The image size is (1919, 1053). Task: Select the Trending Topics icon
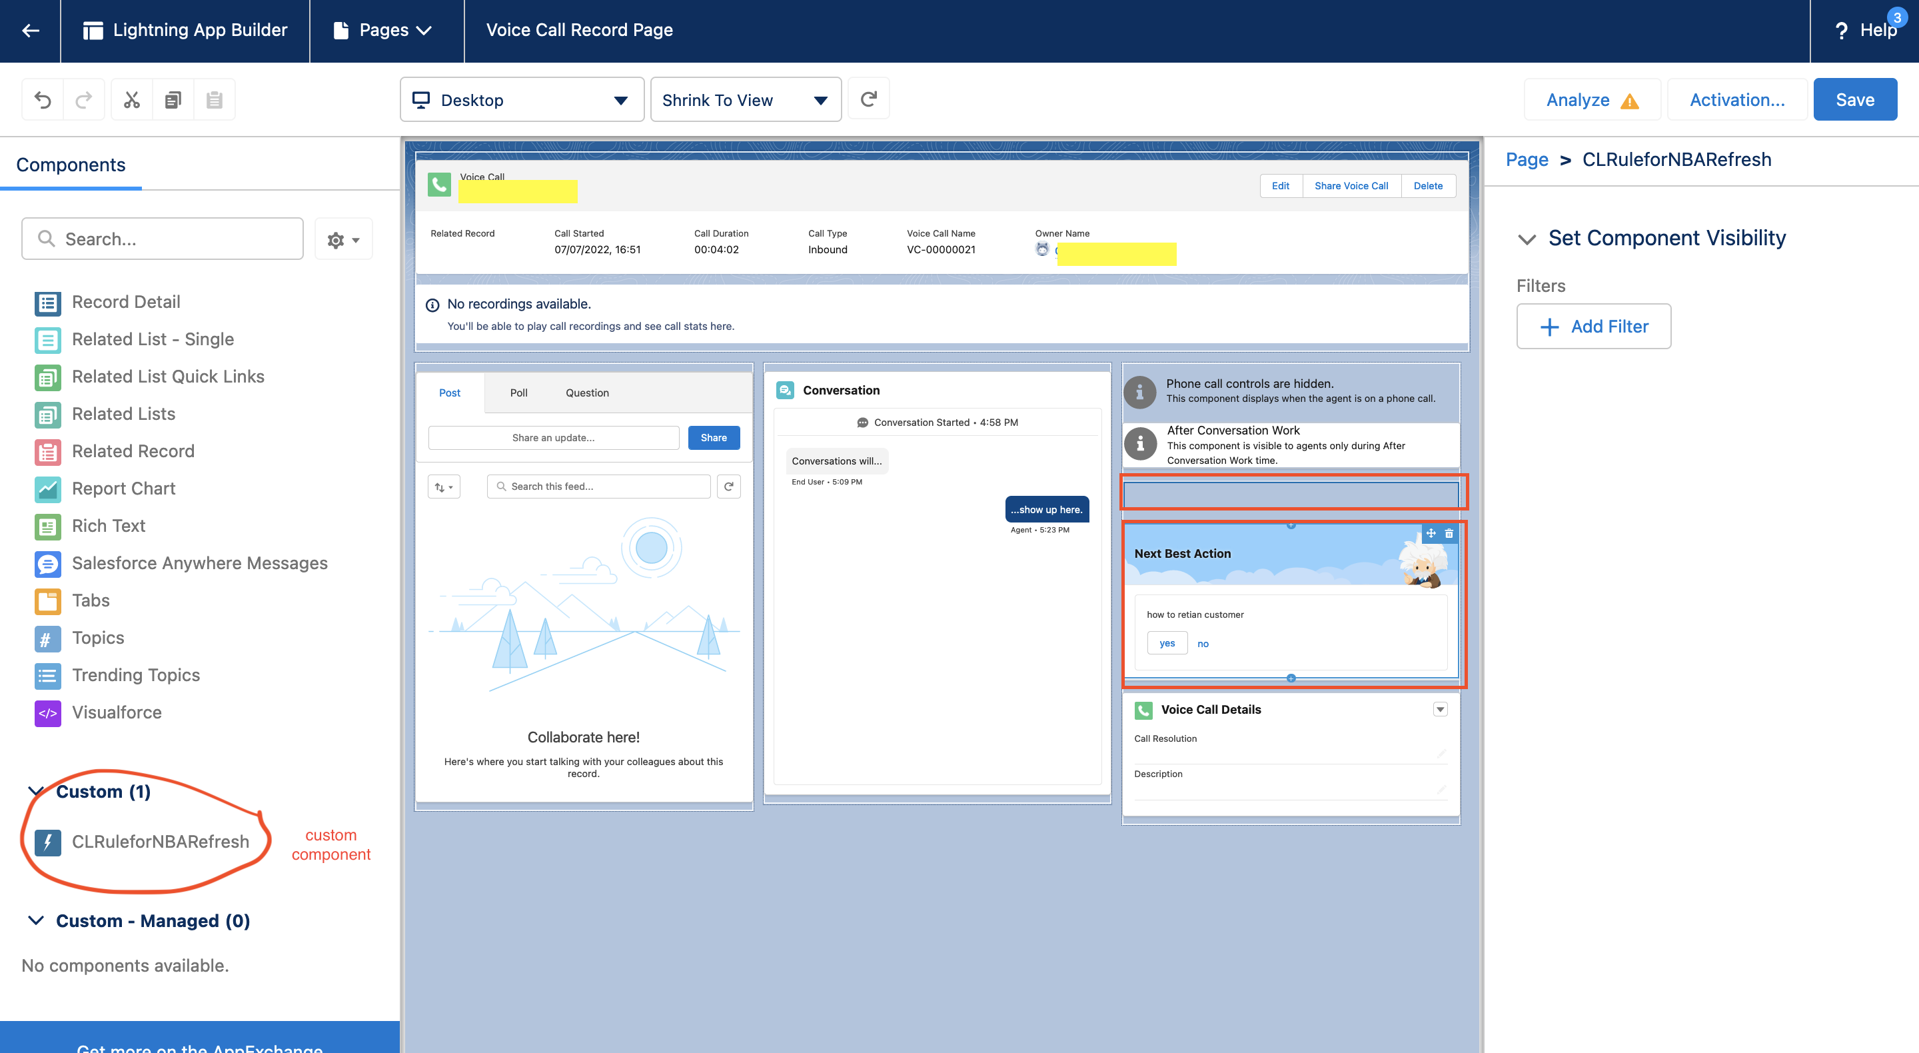coord(48,675)
